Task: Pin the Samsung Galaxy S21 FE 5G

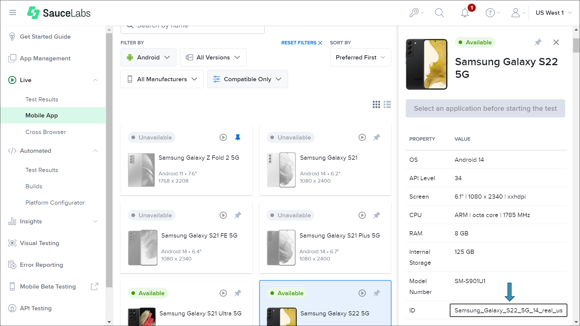Action: click(238, 215)
